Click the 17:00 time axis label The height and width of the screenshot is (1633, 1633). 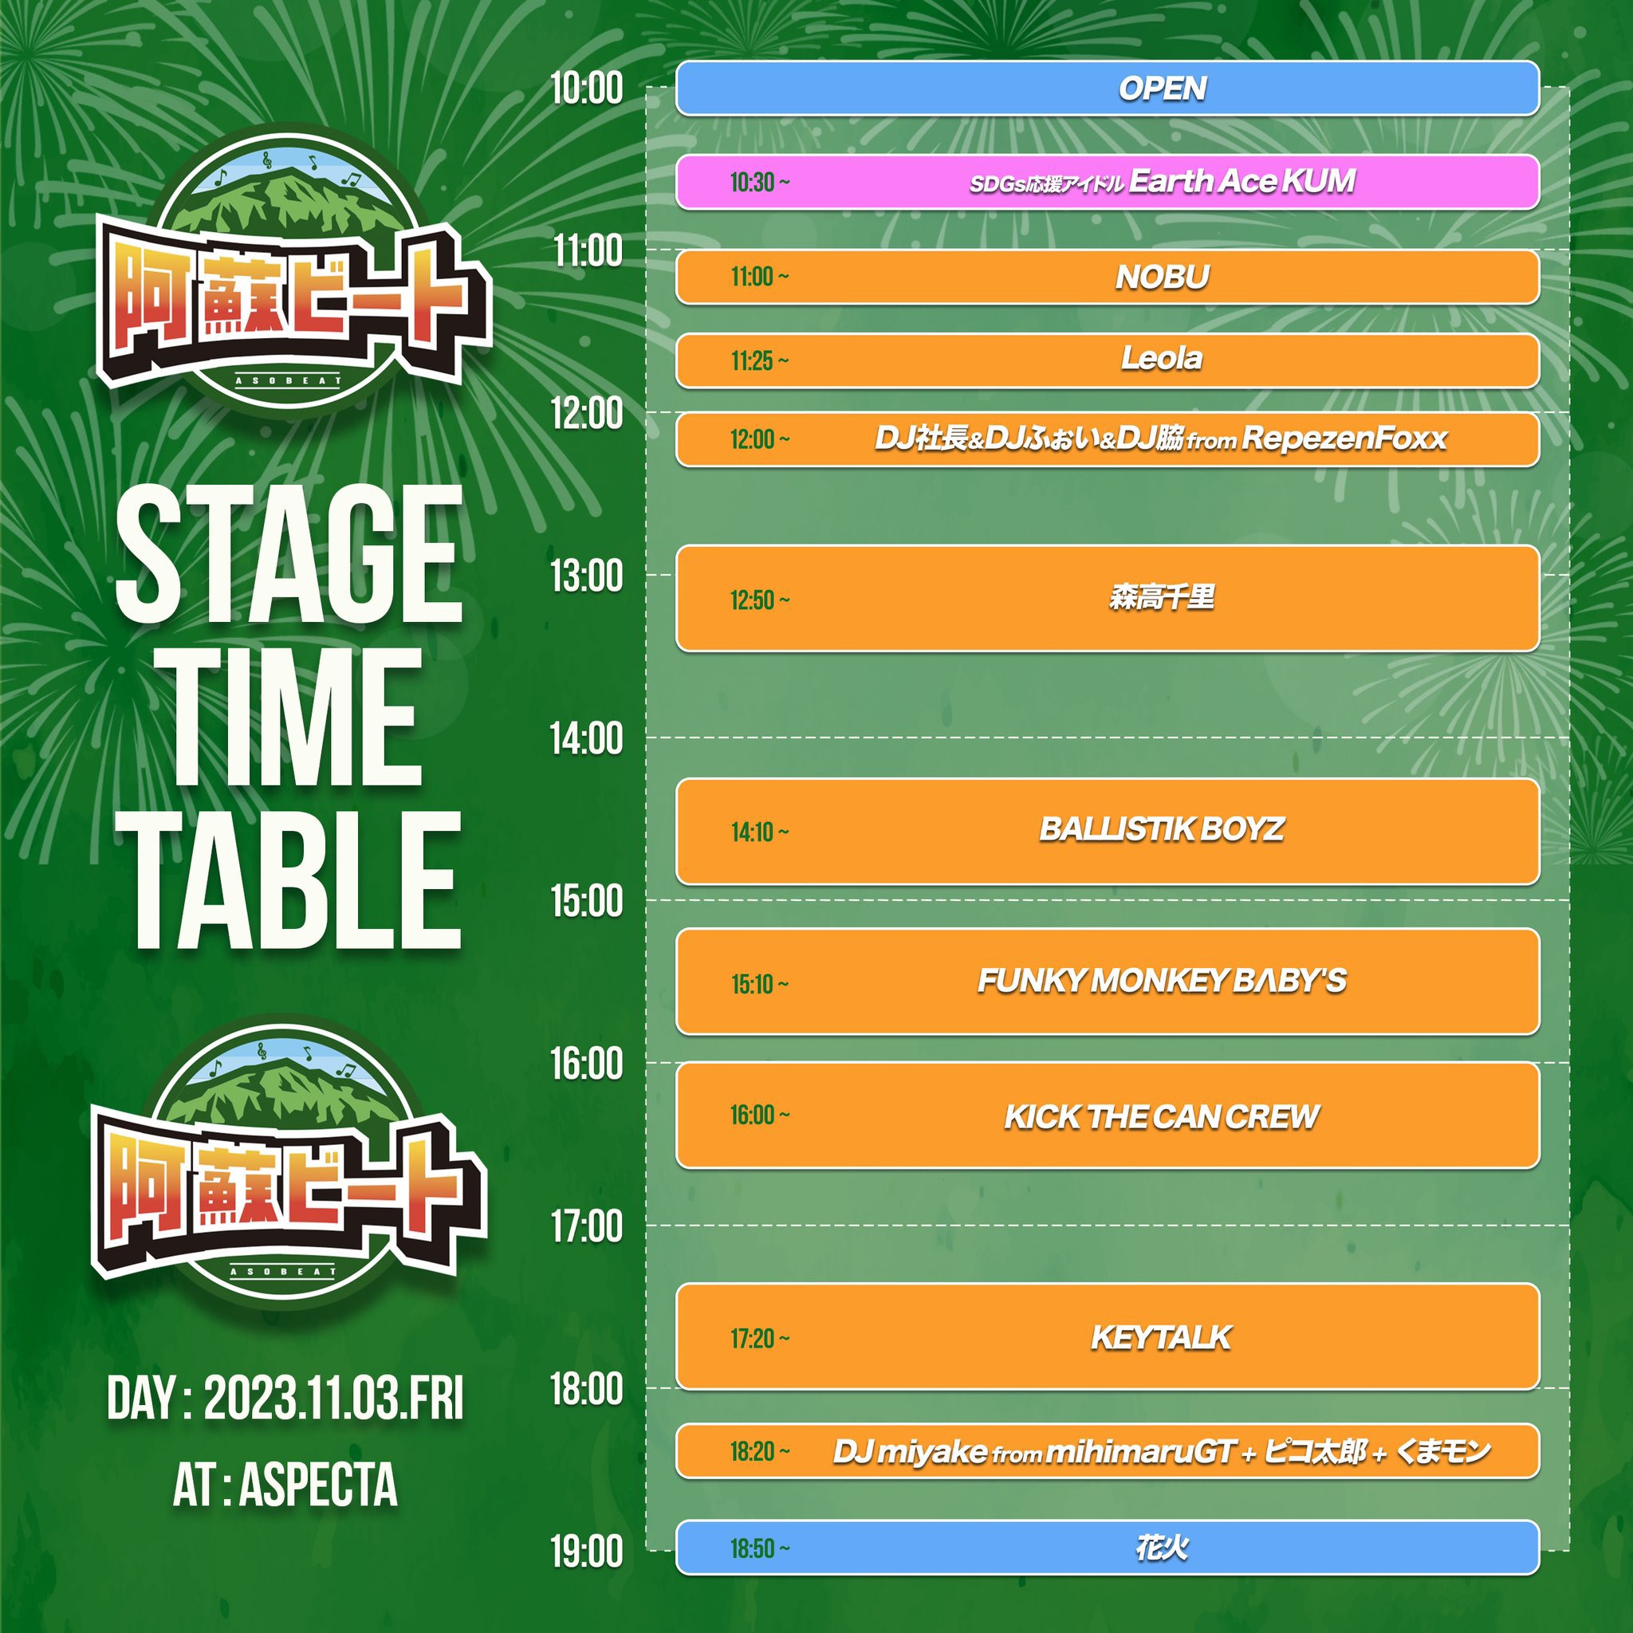[x=587, y=1226]
